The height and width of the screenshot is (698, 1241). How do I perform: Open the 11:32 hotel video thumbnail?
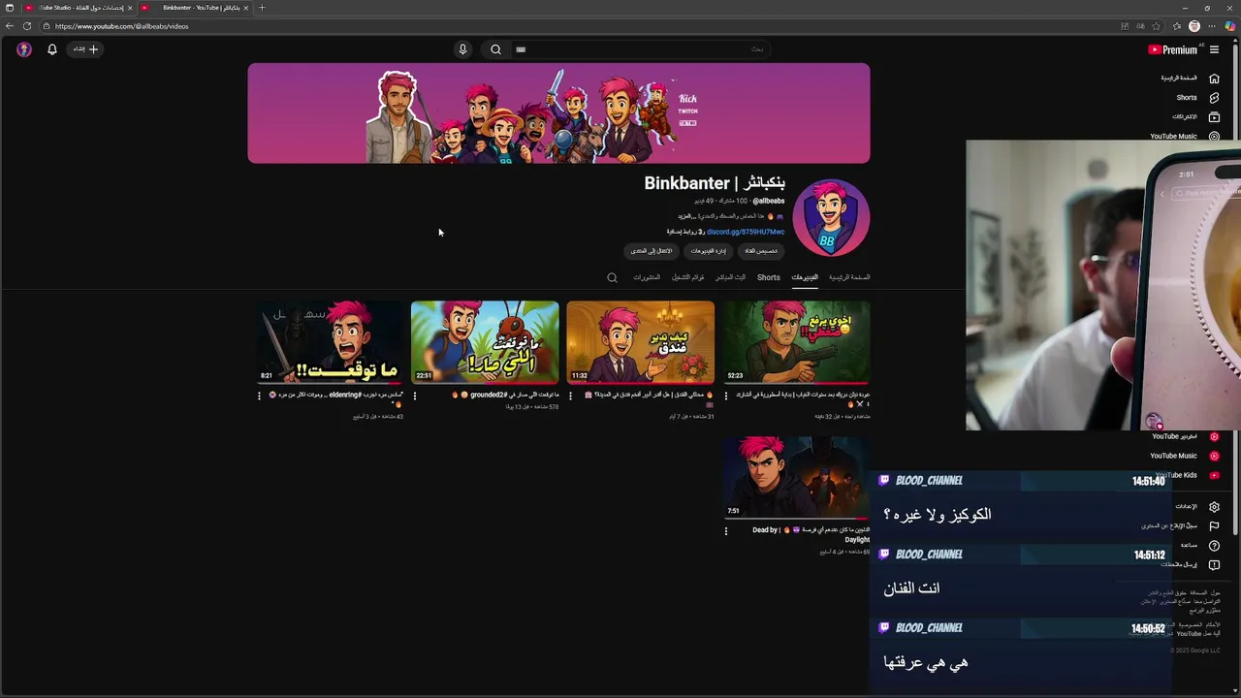(x=640, y=342)
